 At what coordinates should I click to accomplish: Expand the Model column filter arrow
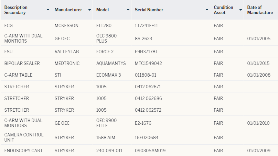128,10
